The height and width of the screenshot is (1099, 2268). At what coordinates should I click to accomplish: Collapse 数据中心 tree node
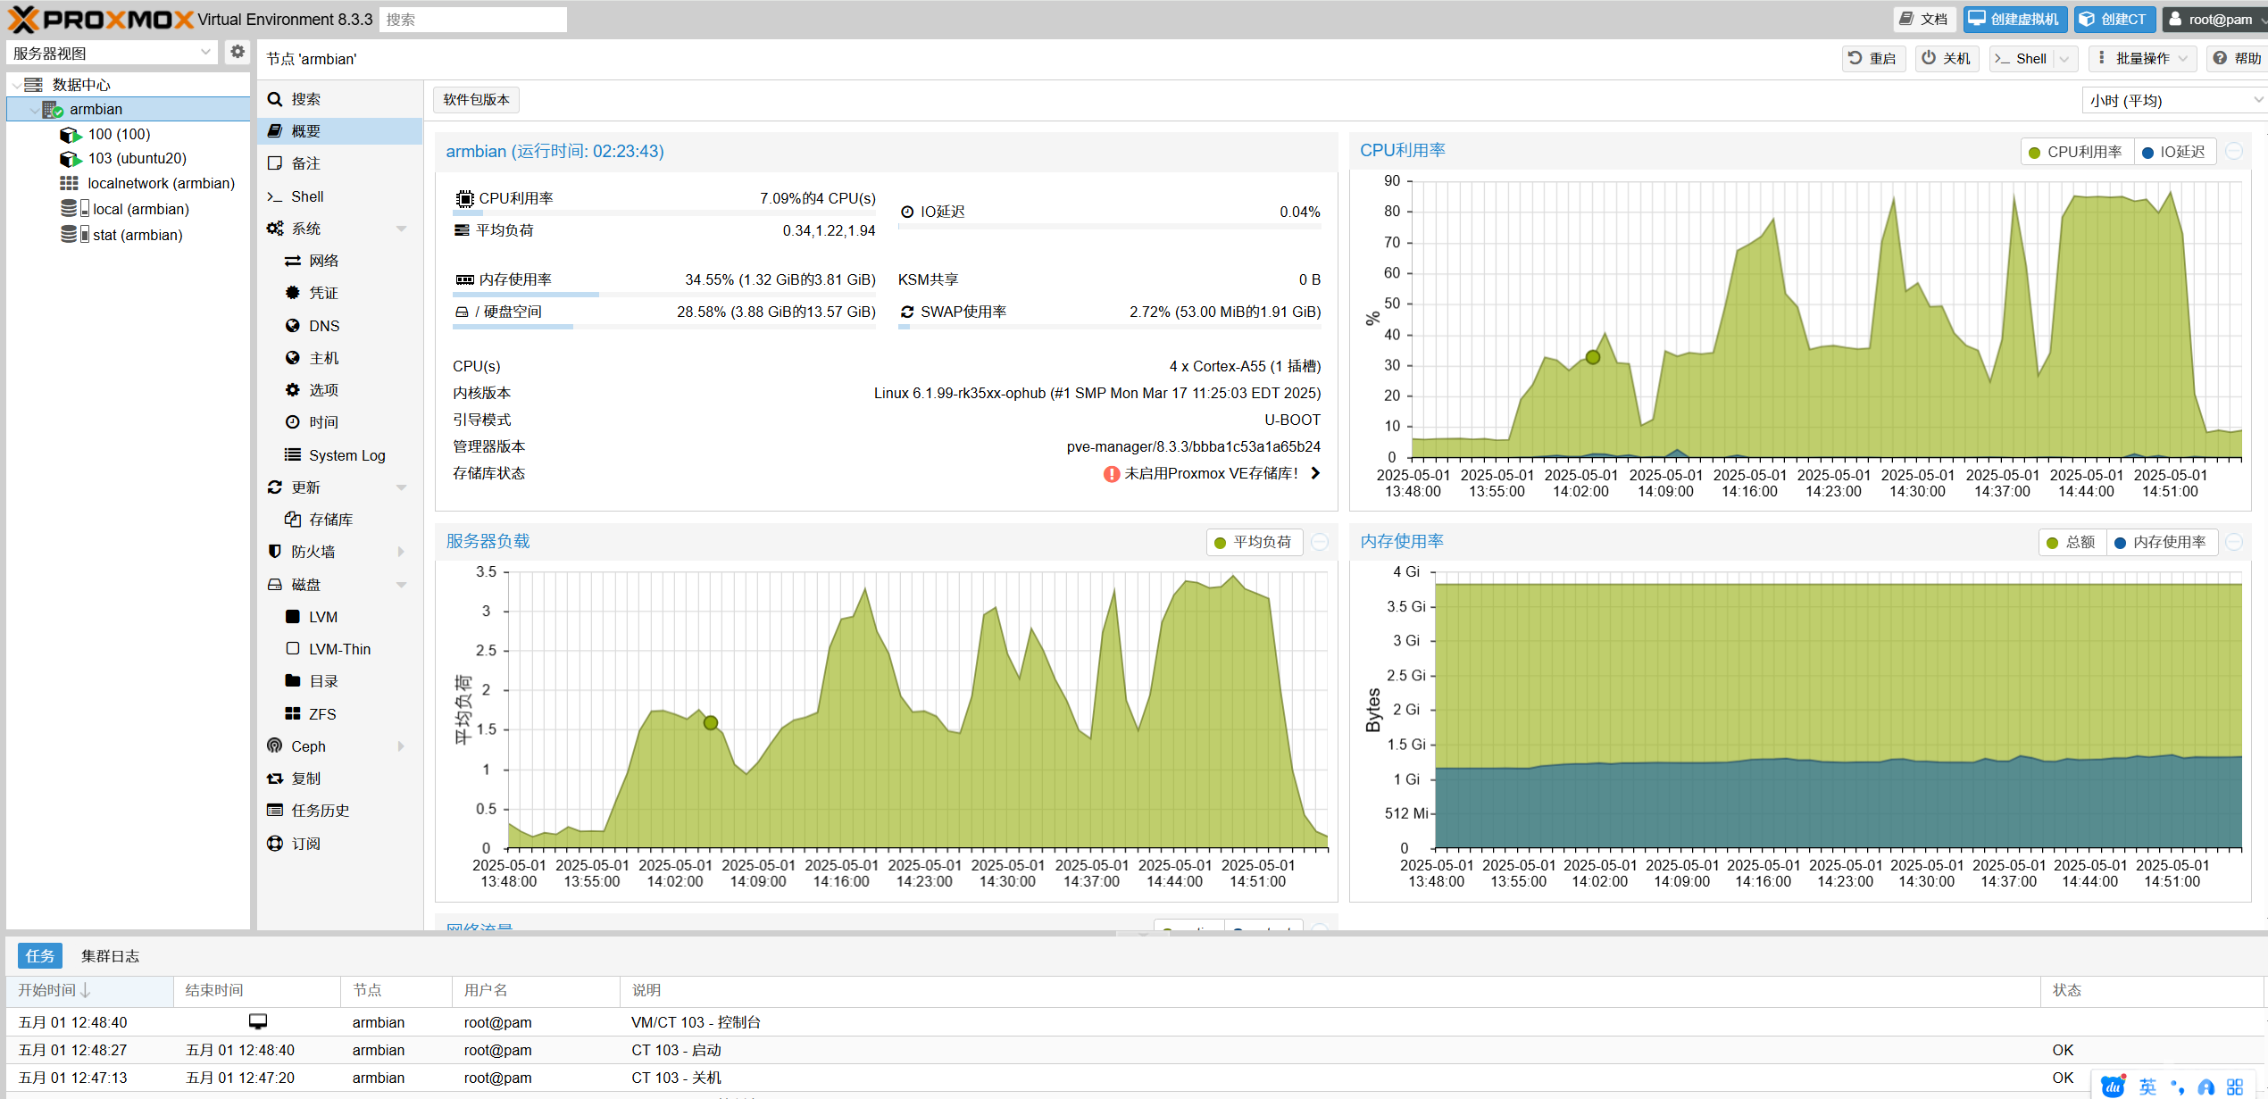pyautogui.click(x=16, y=85)
